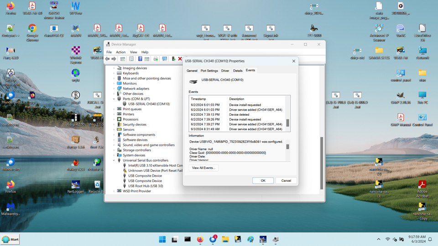Screen dimensions: 438x246
Task: Open File Explorer from the taskbar
Action: 225,239
